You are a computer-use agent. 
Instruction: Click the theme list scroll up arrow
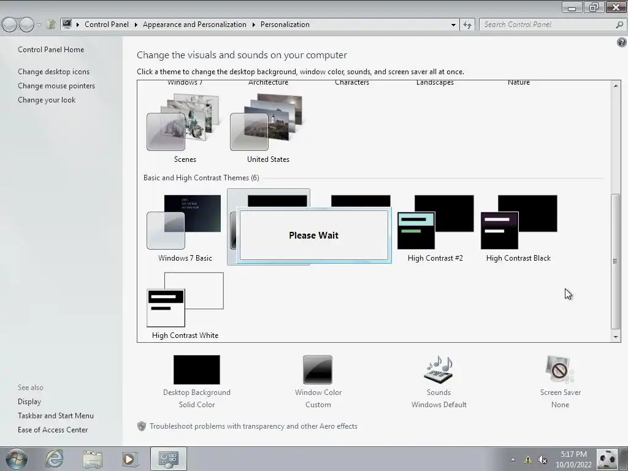coord(616,86)
